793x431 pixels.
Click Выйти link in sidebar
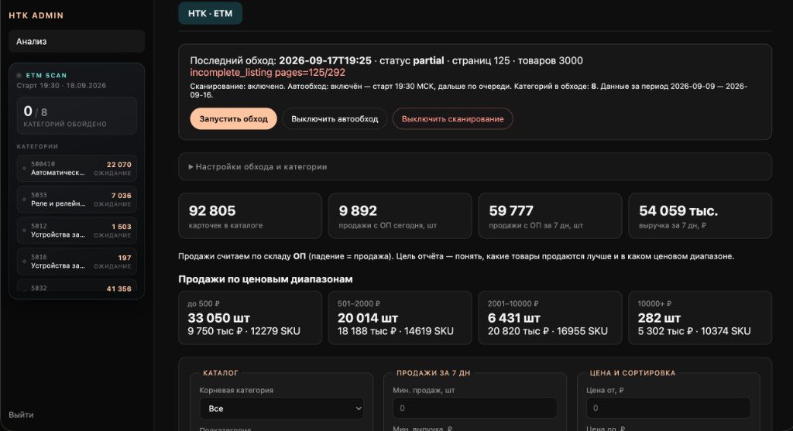(21, 415)
